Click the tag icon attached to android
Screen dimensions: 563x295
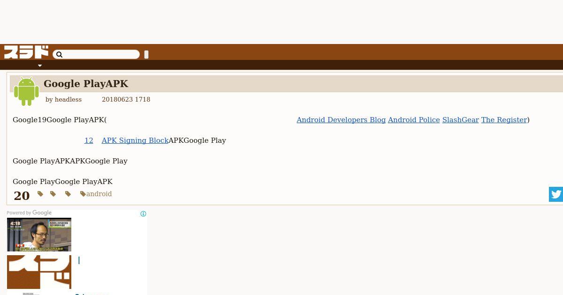click(x=83, y=194)
